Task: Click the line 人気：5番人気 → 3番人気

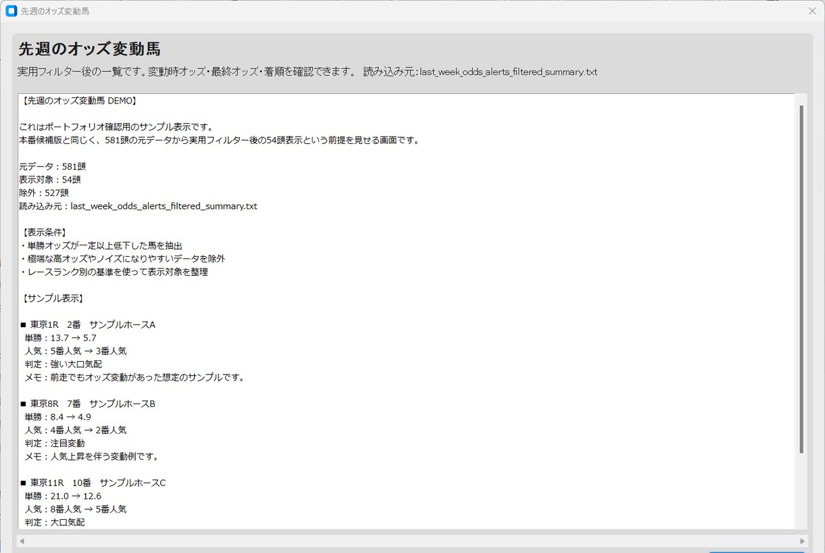Action: 76,351
